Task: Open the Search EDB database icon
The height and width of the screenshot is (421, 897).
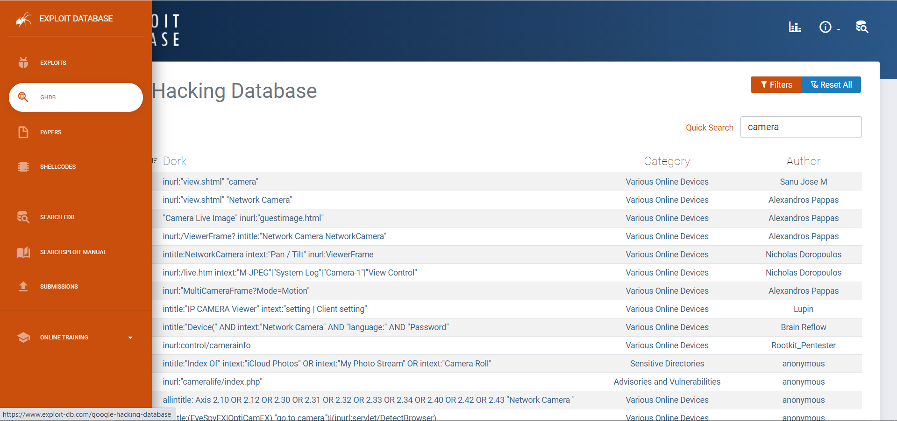Action: coord(23,217)
